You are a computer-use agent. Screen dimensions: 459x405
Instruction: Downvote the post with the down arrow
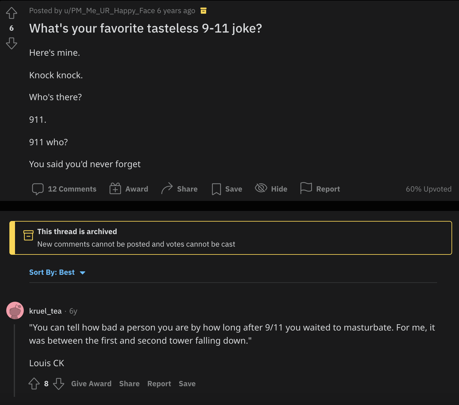coord(12,44)
